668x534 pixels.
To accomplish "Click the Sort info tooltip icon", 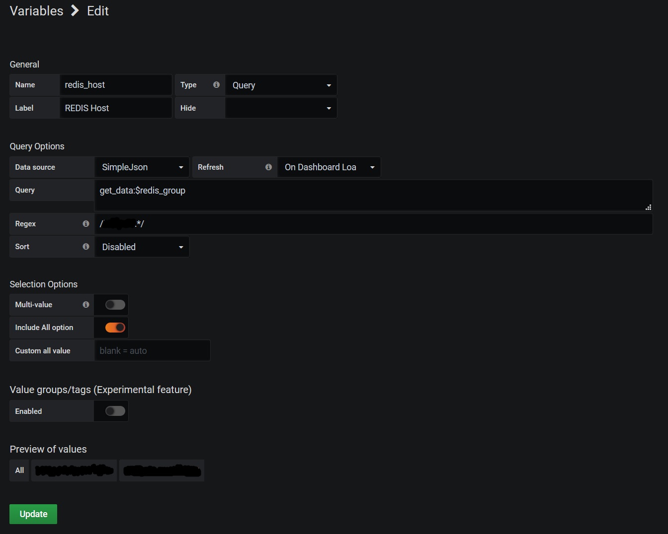I will click(x=85, y=246).
